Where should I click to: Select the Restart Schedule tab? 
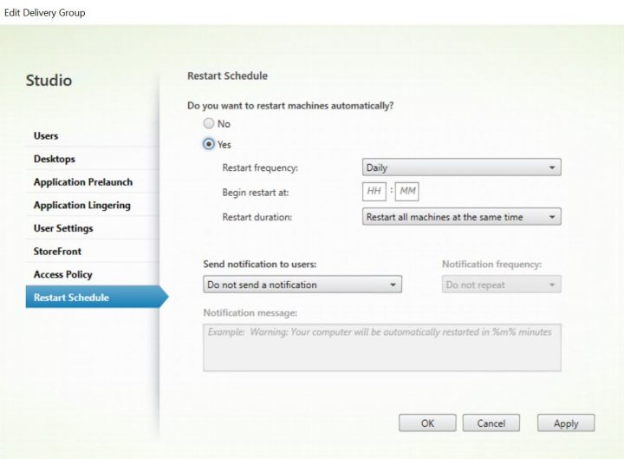click(71, 298)
